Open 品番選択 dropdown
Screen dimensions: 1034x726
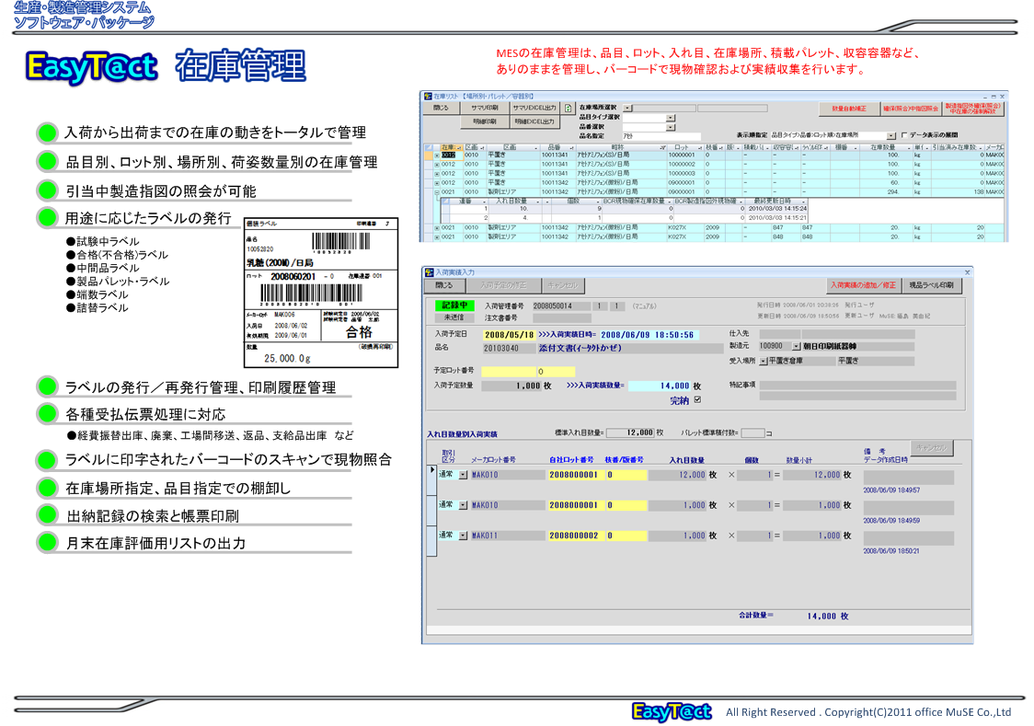pyautogui.click(x=671, y=127)
